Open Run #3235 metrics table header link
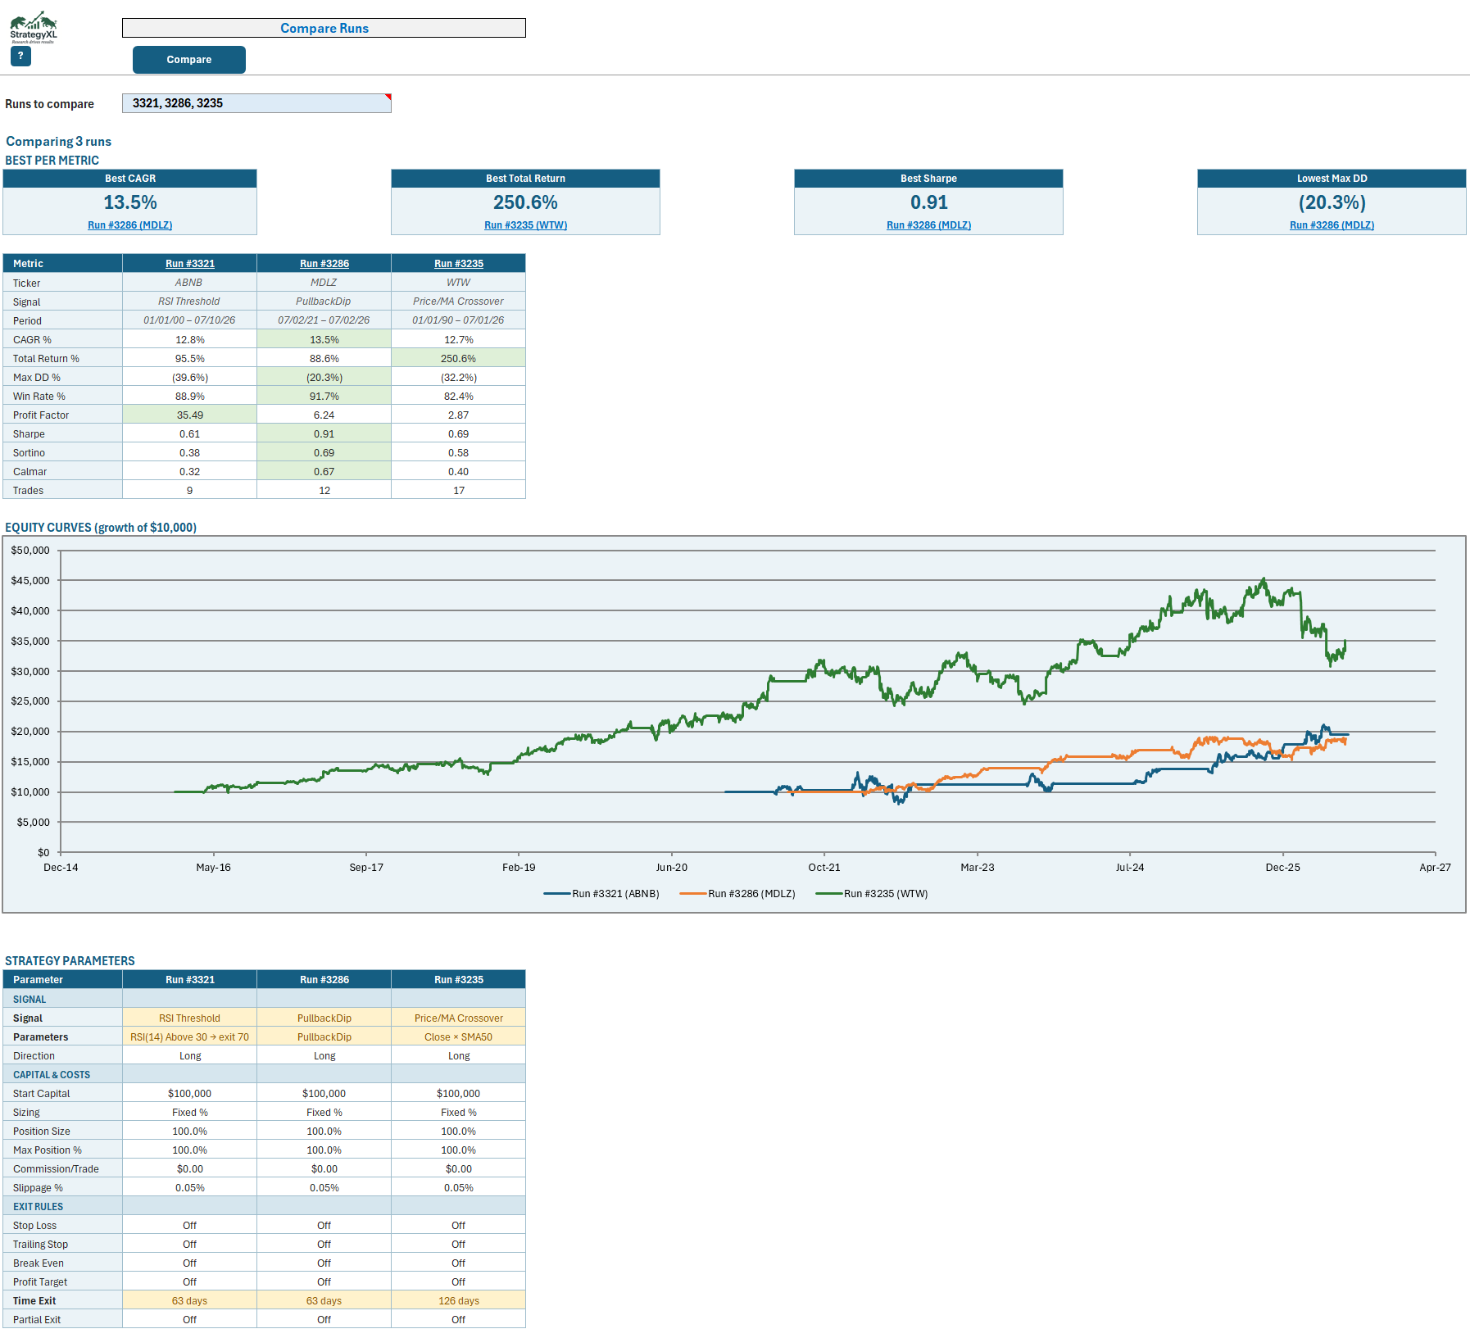 (459, 264)
